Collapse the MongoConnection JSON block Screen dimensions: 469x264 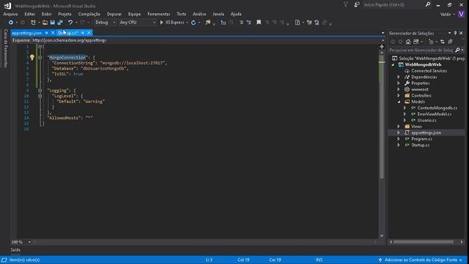[40, 57]
